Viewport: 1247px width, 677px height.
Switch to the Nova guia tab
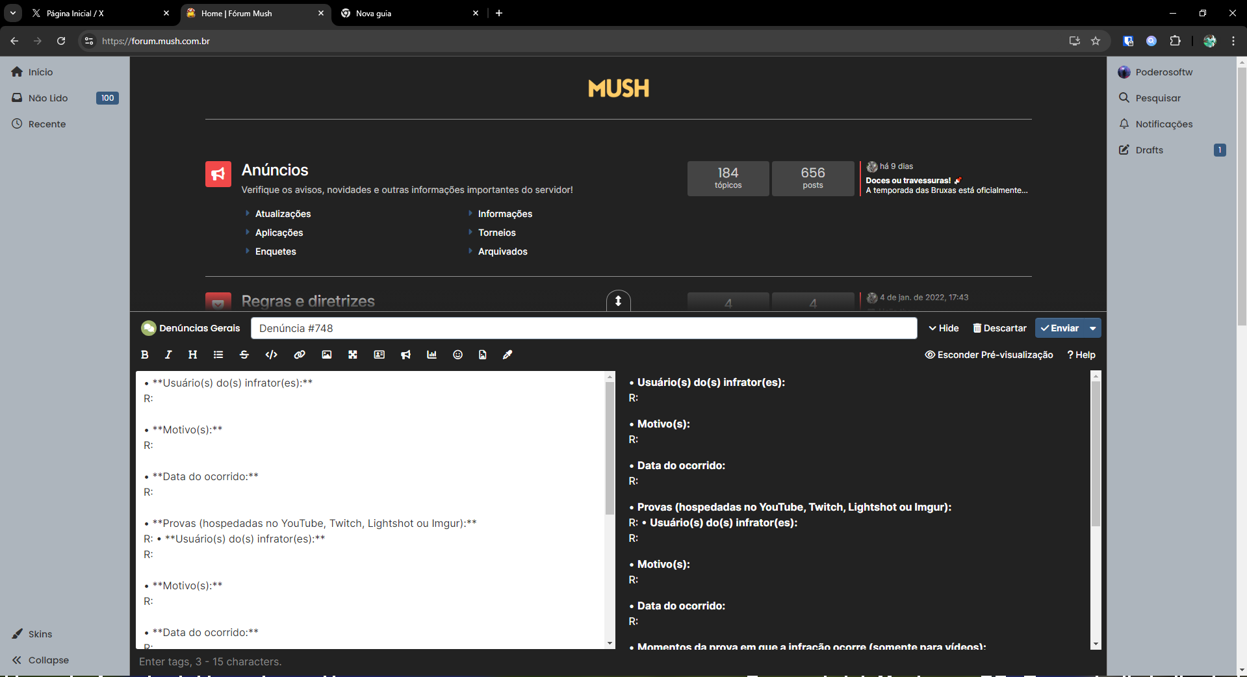(409, 13)
